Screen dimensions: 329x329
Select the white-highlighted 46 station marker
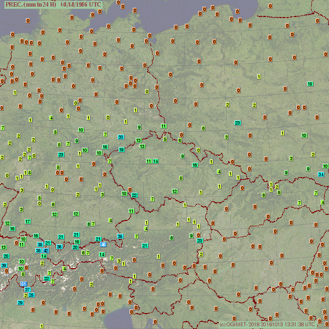(x=103, y=244)
